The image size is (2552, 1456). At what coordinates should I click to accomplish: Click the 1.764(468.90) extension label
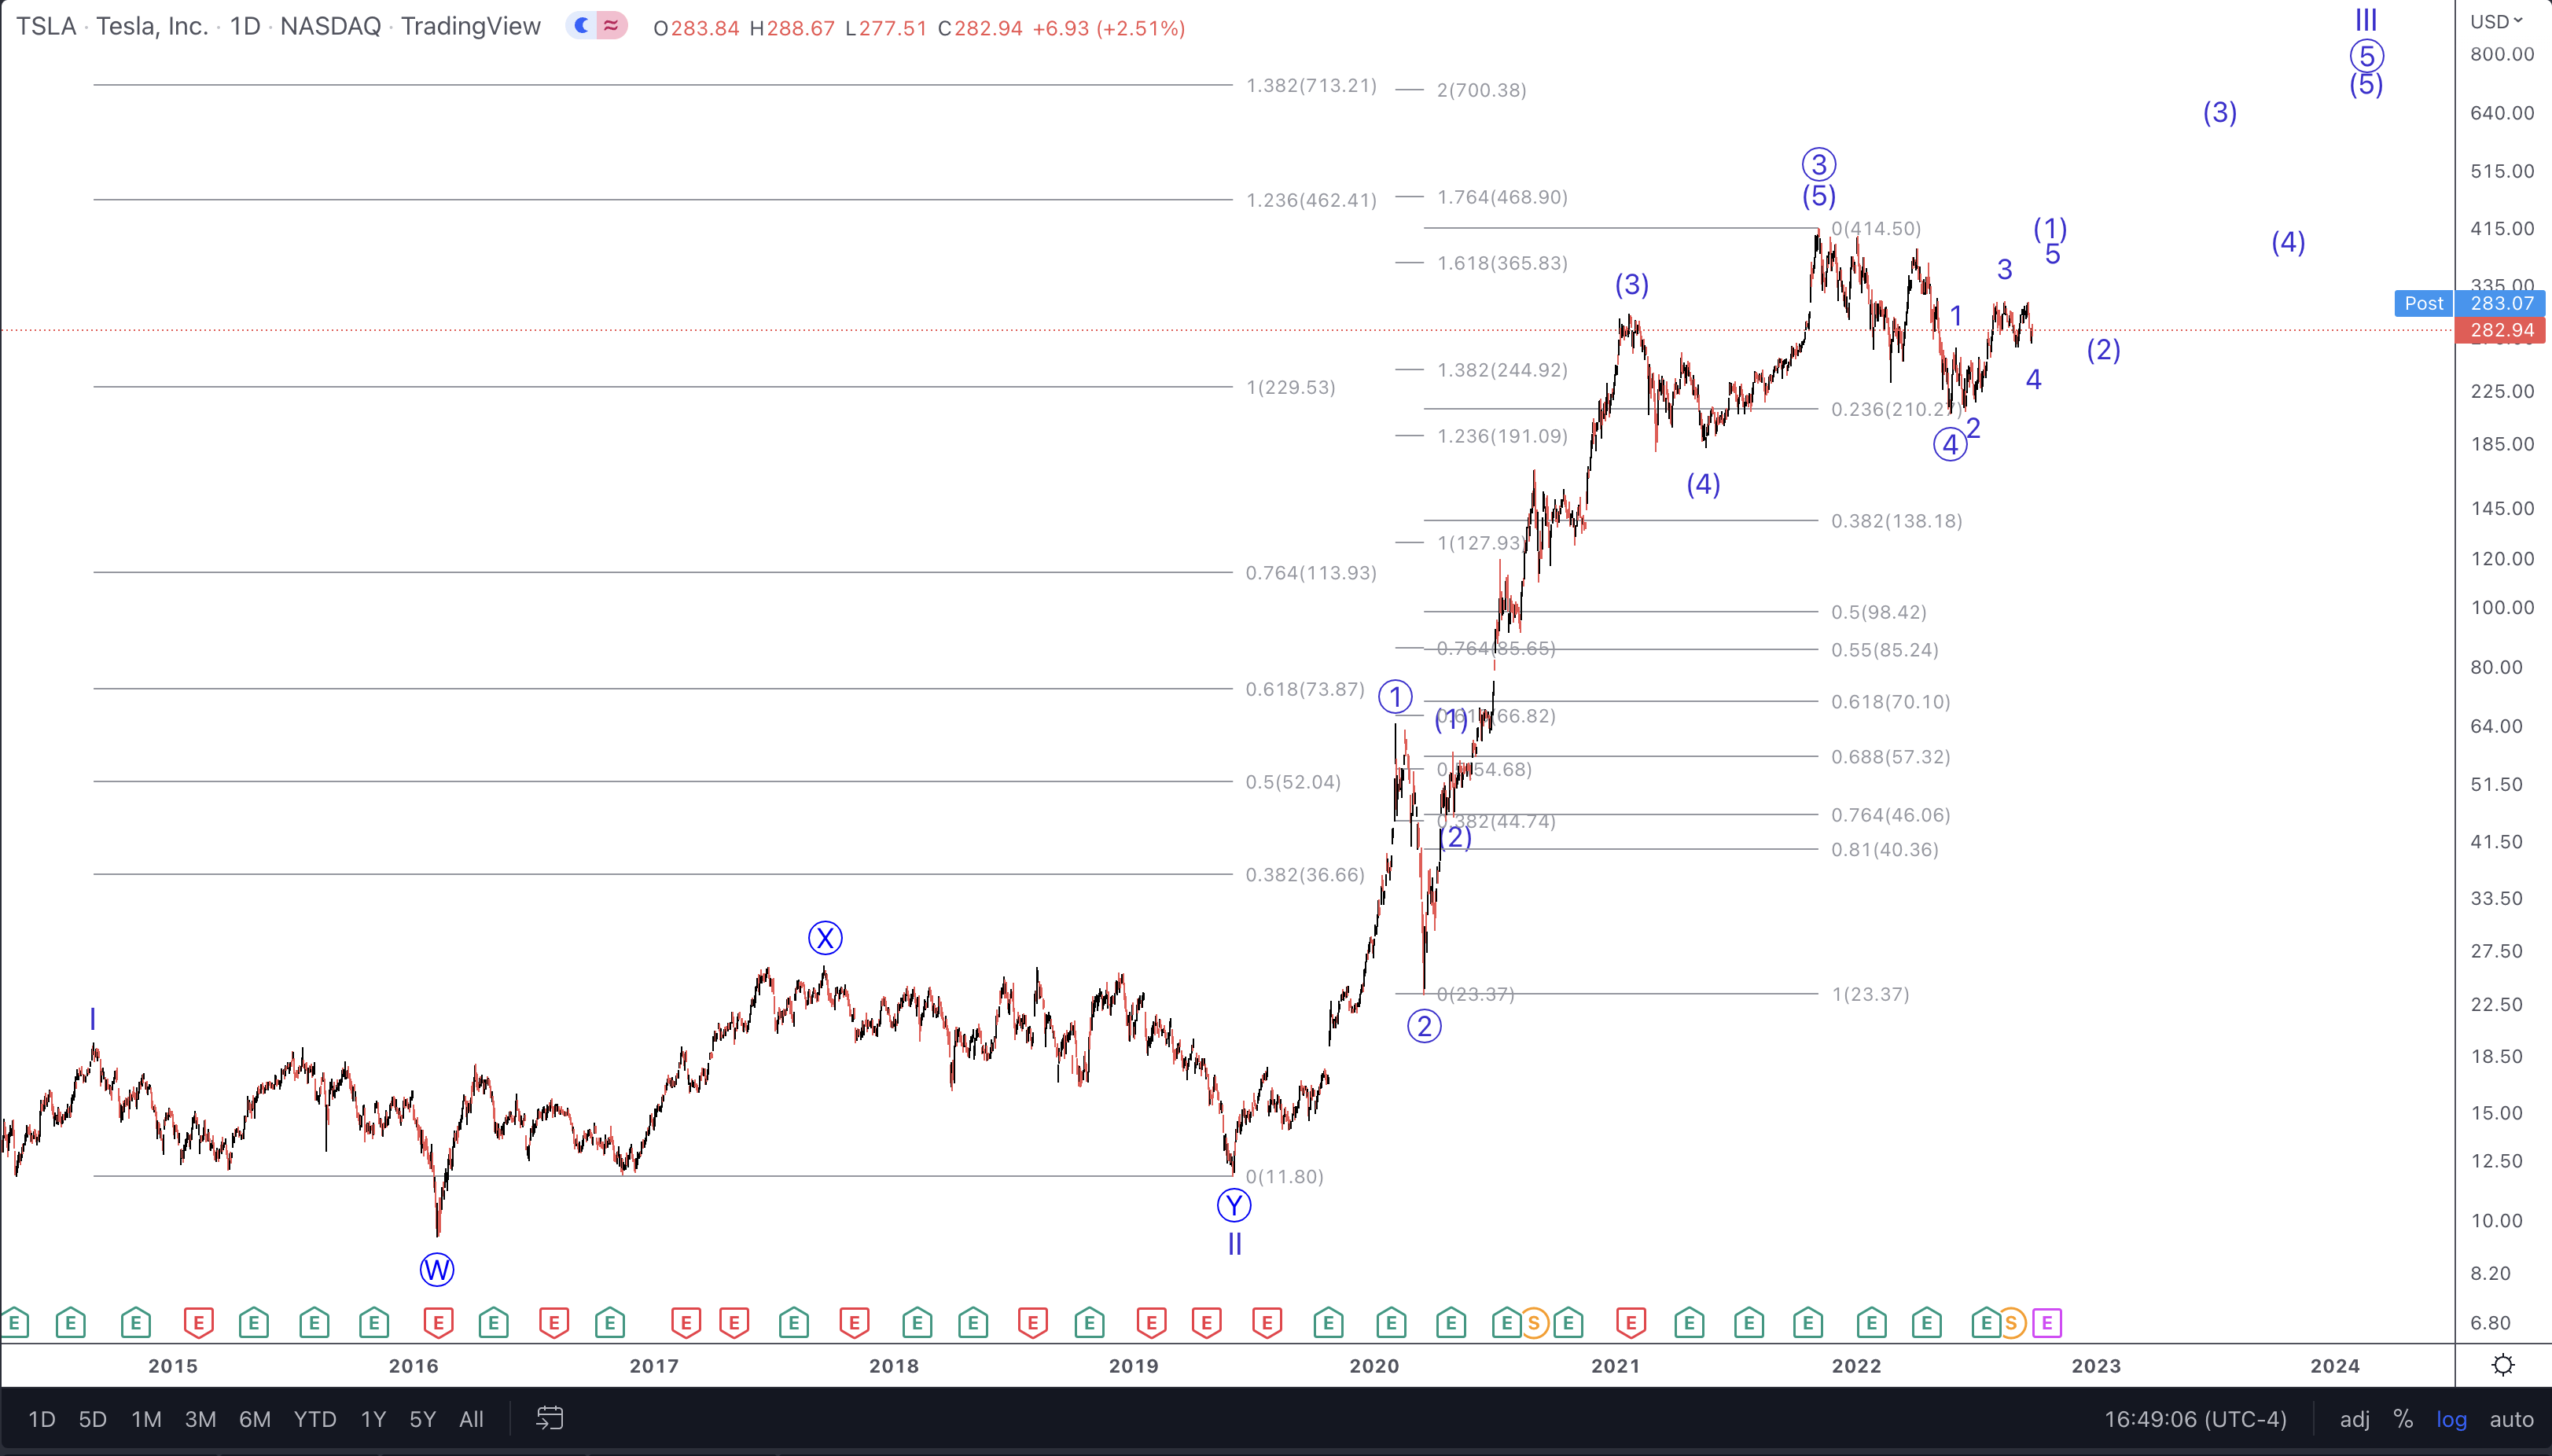point(1502,197)
